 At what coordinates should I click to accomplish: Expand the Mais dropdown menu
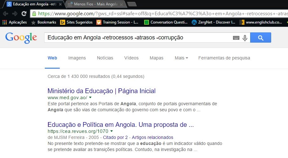point(181,58)
